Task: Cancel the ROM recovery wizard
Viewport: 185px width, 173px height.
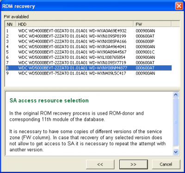Action: coord(166,164)
